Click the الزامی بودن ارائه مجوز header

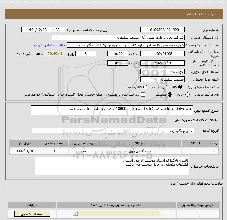tap(198, 205)
